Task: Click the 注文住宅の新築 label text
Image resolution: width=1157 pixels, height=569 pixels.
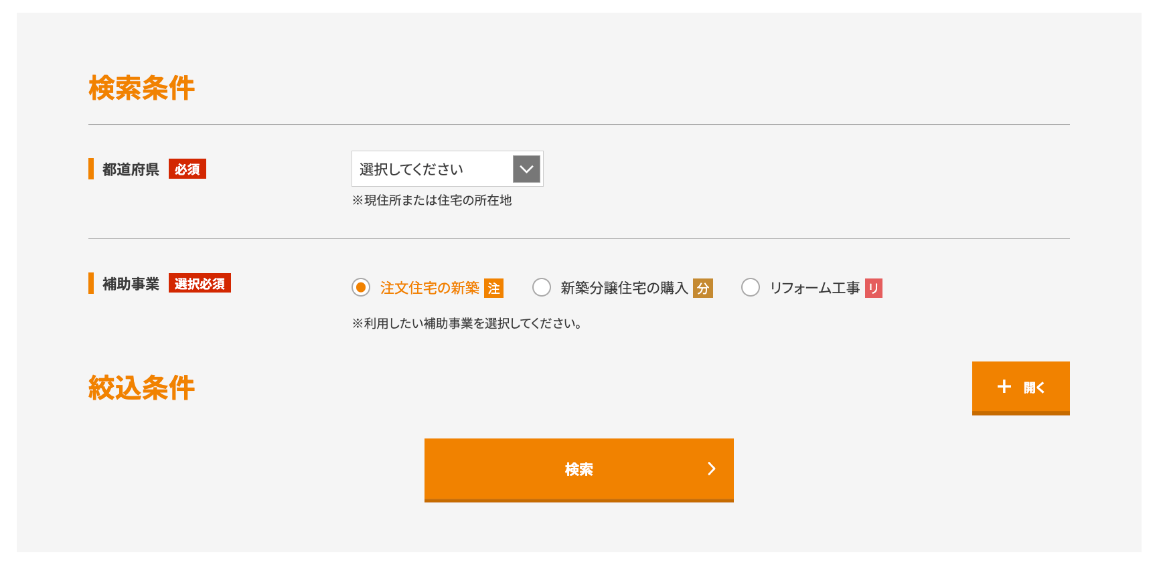Action: point(430,288)
